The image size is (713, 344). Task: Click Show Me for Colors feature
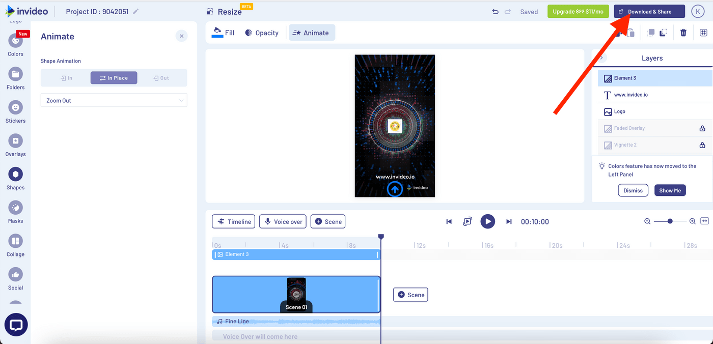pos(670,190)
